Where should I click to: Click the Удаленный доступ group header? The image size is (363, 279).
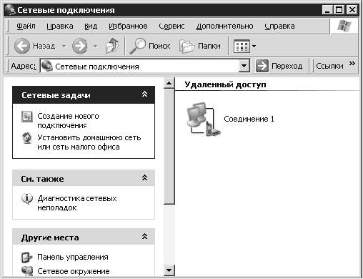pyautogui.click(x=225, y=84)
